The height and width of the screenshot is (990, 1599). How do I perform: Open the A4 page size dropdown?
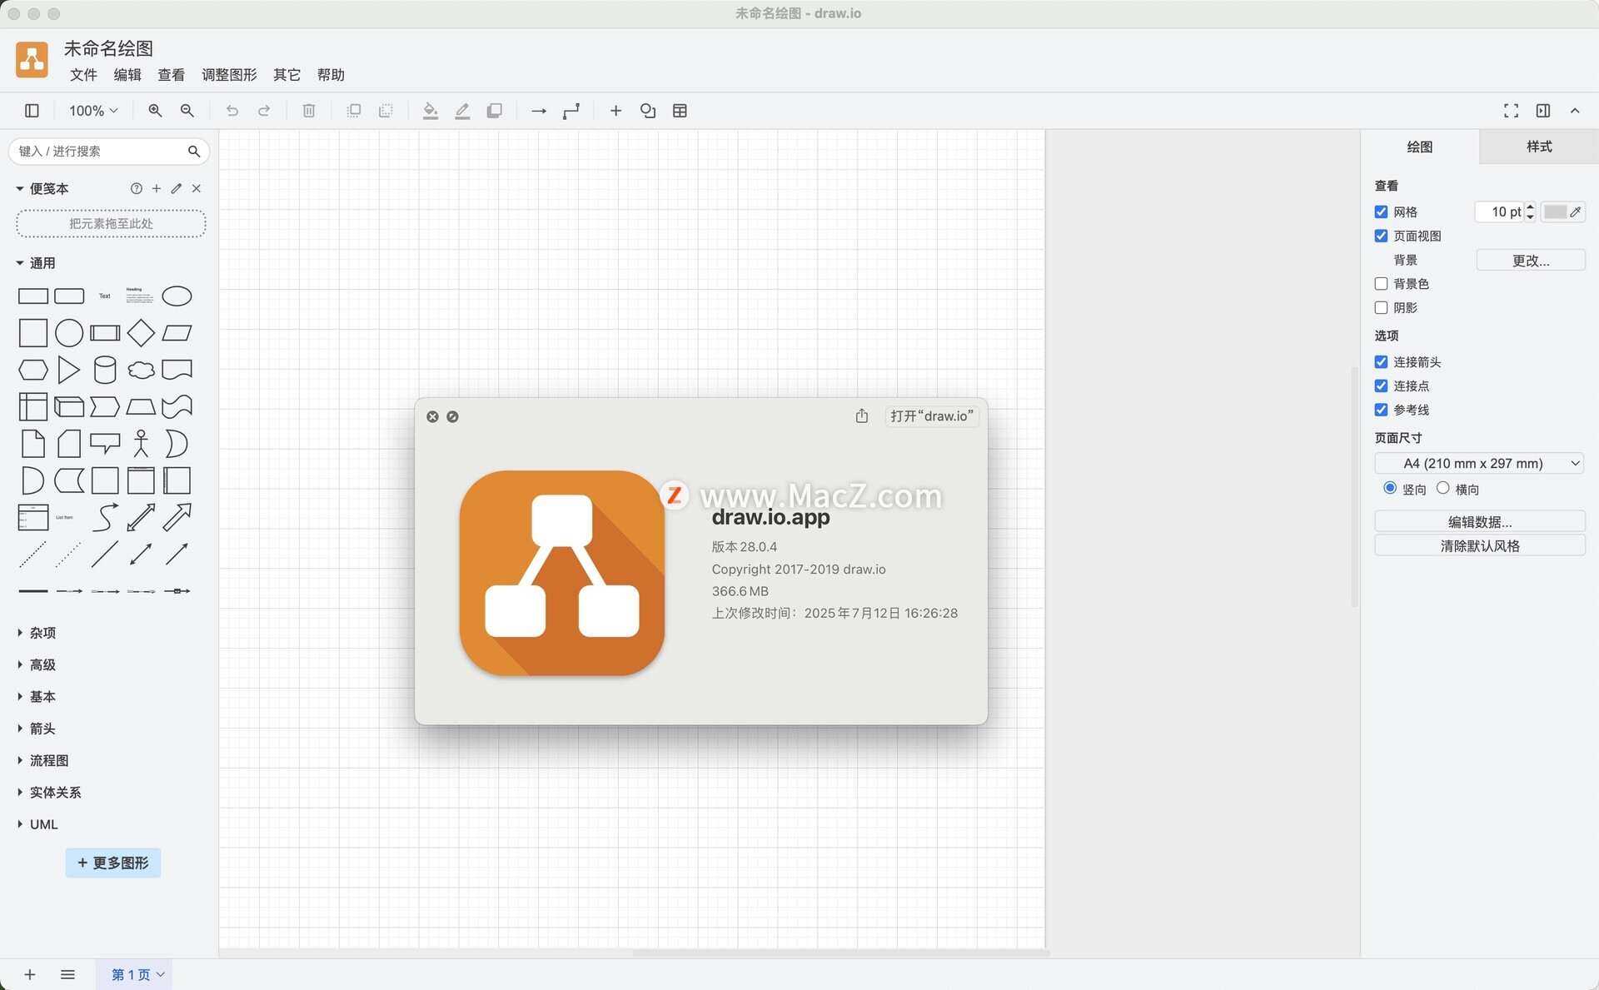click(x=1479, y=464)
